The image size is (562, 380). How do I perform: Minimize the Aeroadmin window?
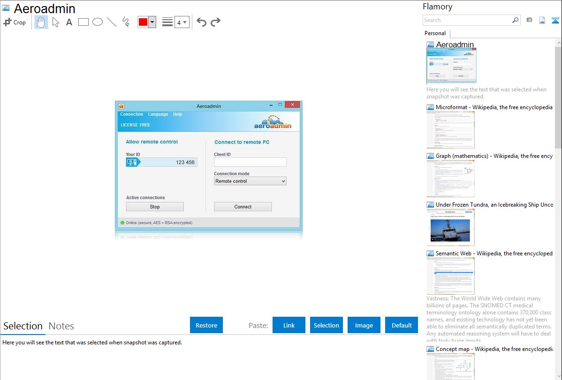coord(271,105)
